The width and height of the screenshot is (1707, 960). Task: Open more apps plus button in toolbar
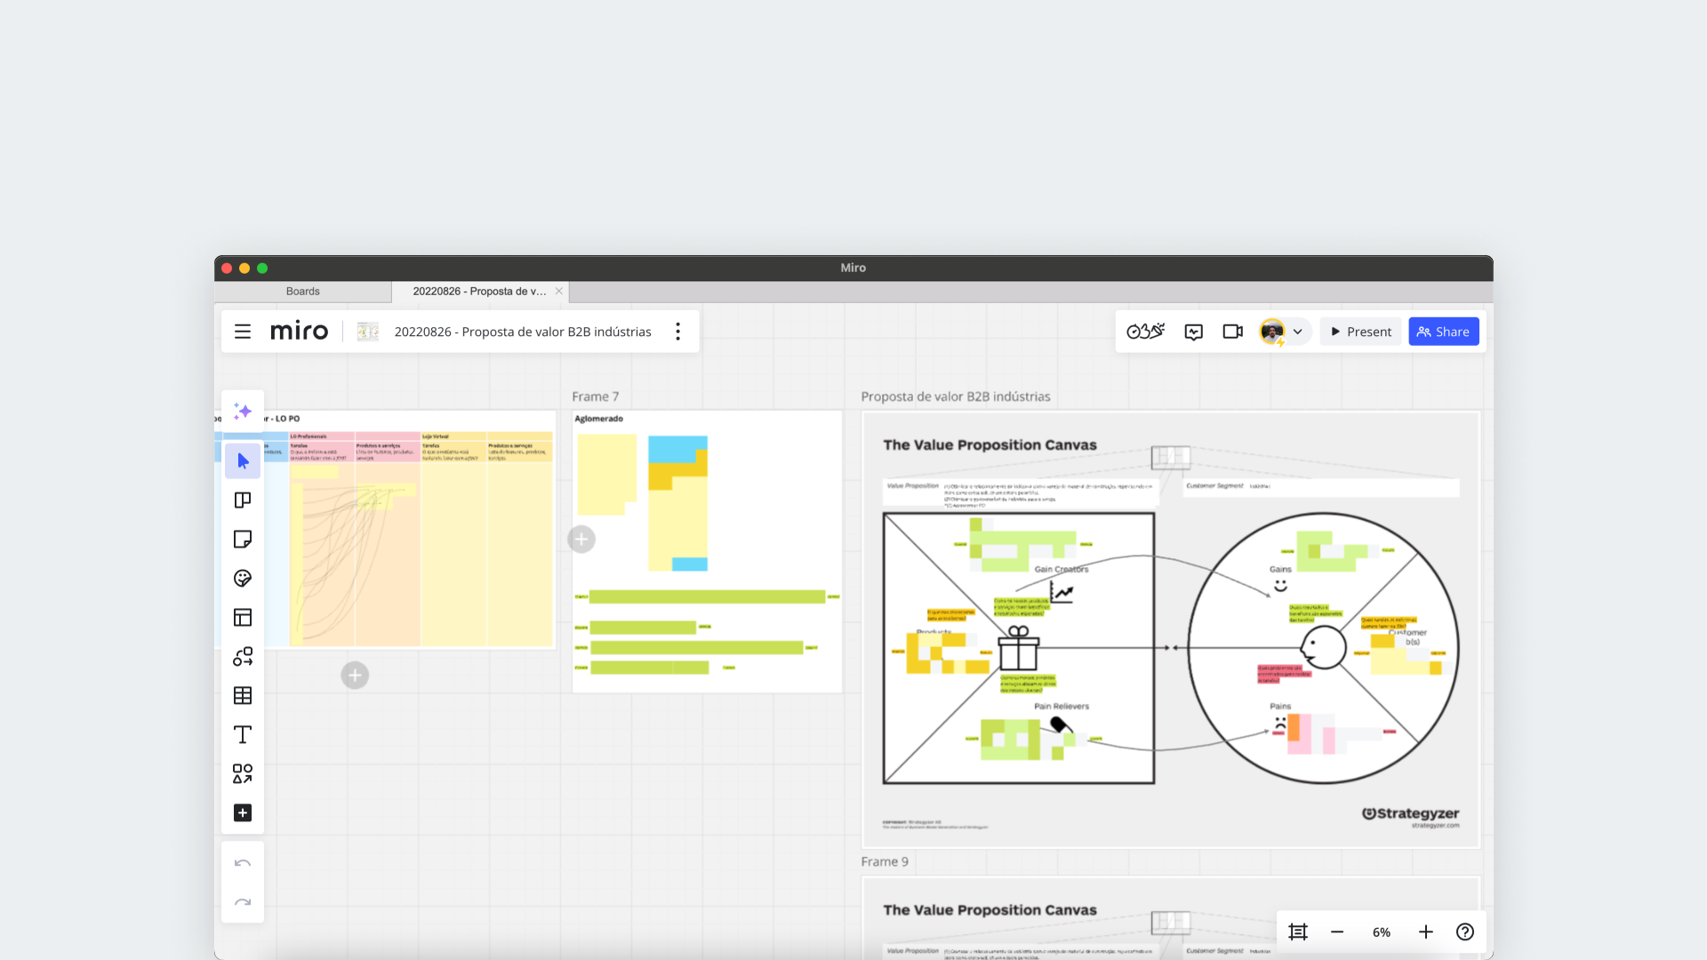click(243, 813)
